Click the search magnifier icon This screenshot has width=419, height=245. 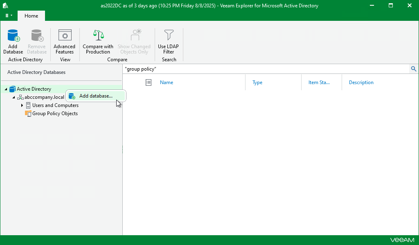tap(413, 69)
